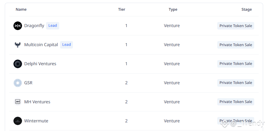
Task: Click Dragonfly's Private Token Sale tag
Action: (235, 26)
